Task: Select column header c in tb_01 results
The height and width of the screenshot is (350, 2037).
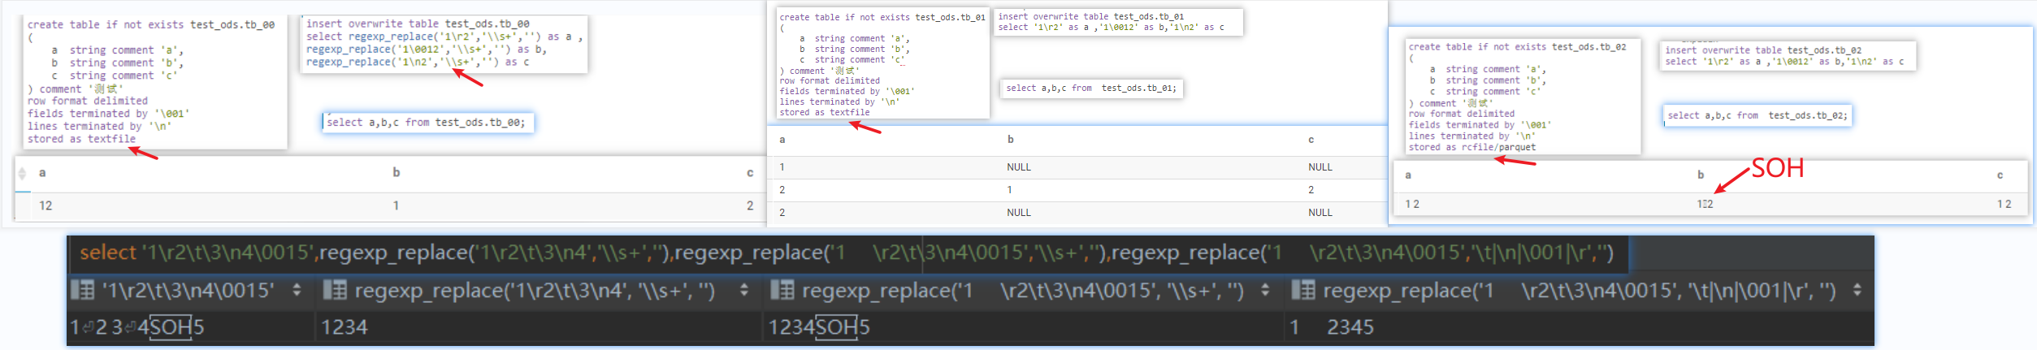Action: click(1311, 140)
